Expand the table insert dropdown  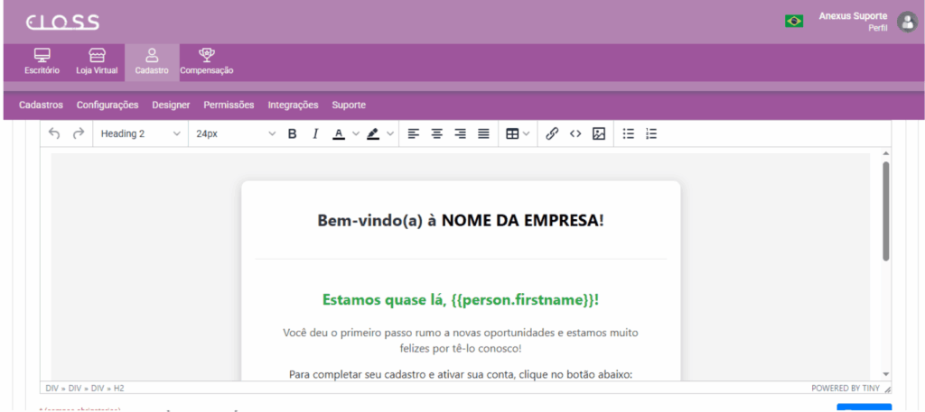click(518, 133)
